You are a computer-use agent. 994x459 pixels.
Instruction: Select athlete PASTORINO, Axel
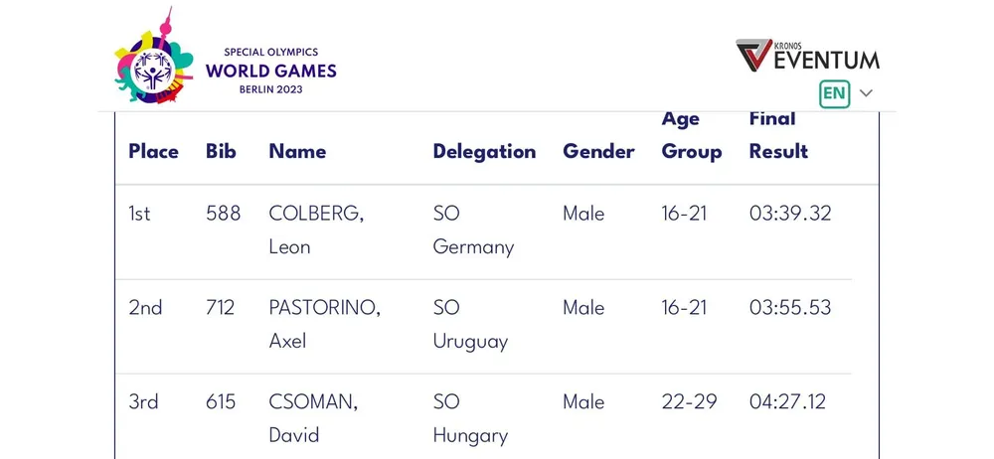coord(324,324)
